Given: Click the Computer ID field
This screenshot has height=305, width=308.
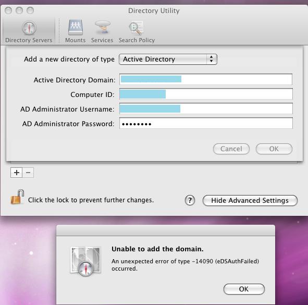Looking at the screenshot, I should 206,94.
